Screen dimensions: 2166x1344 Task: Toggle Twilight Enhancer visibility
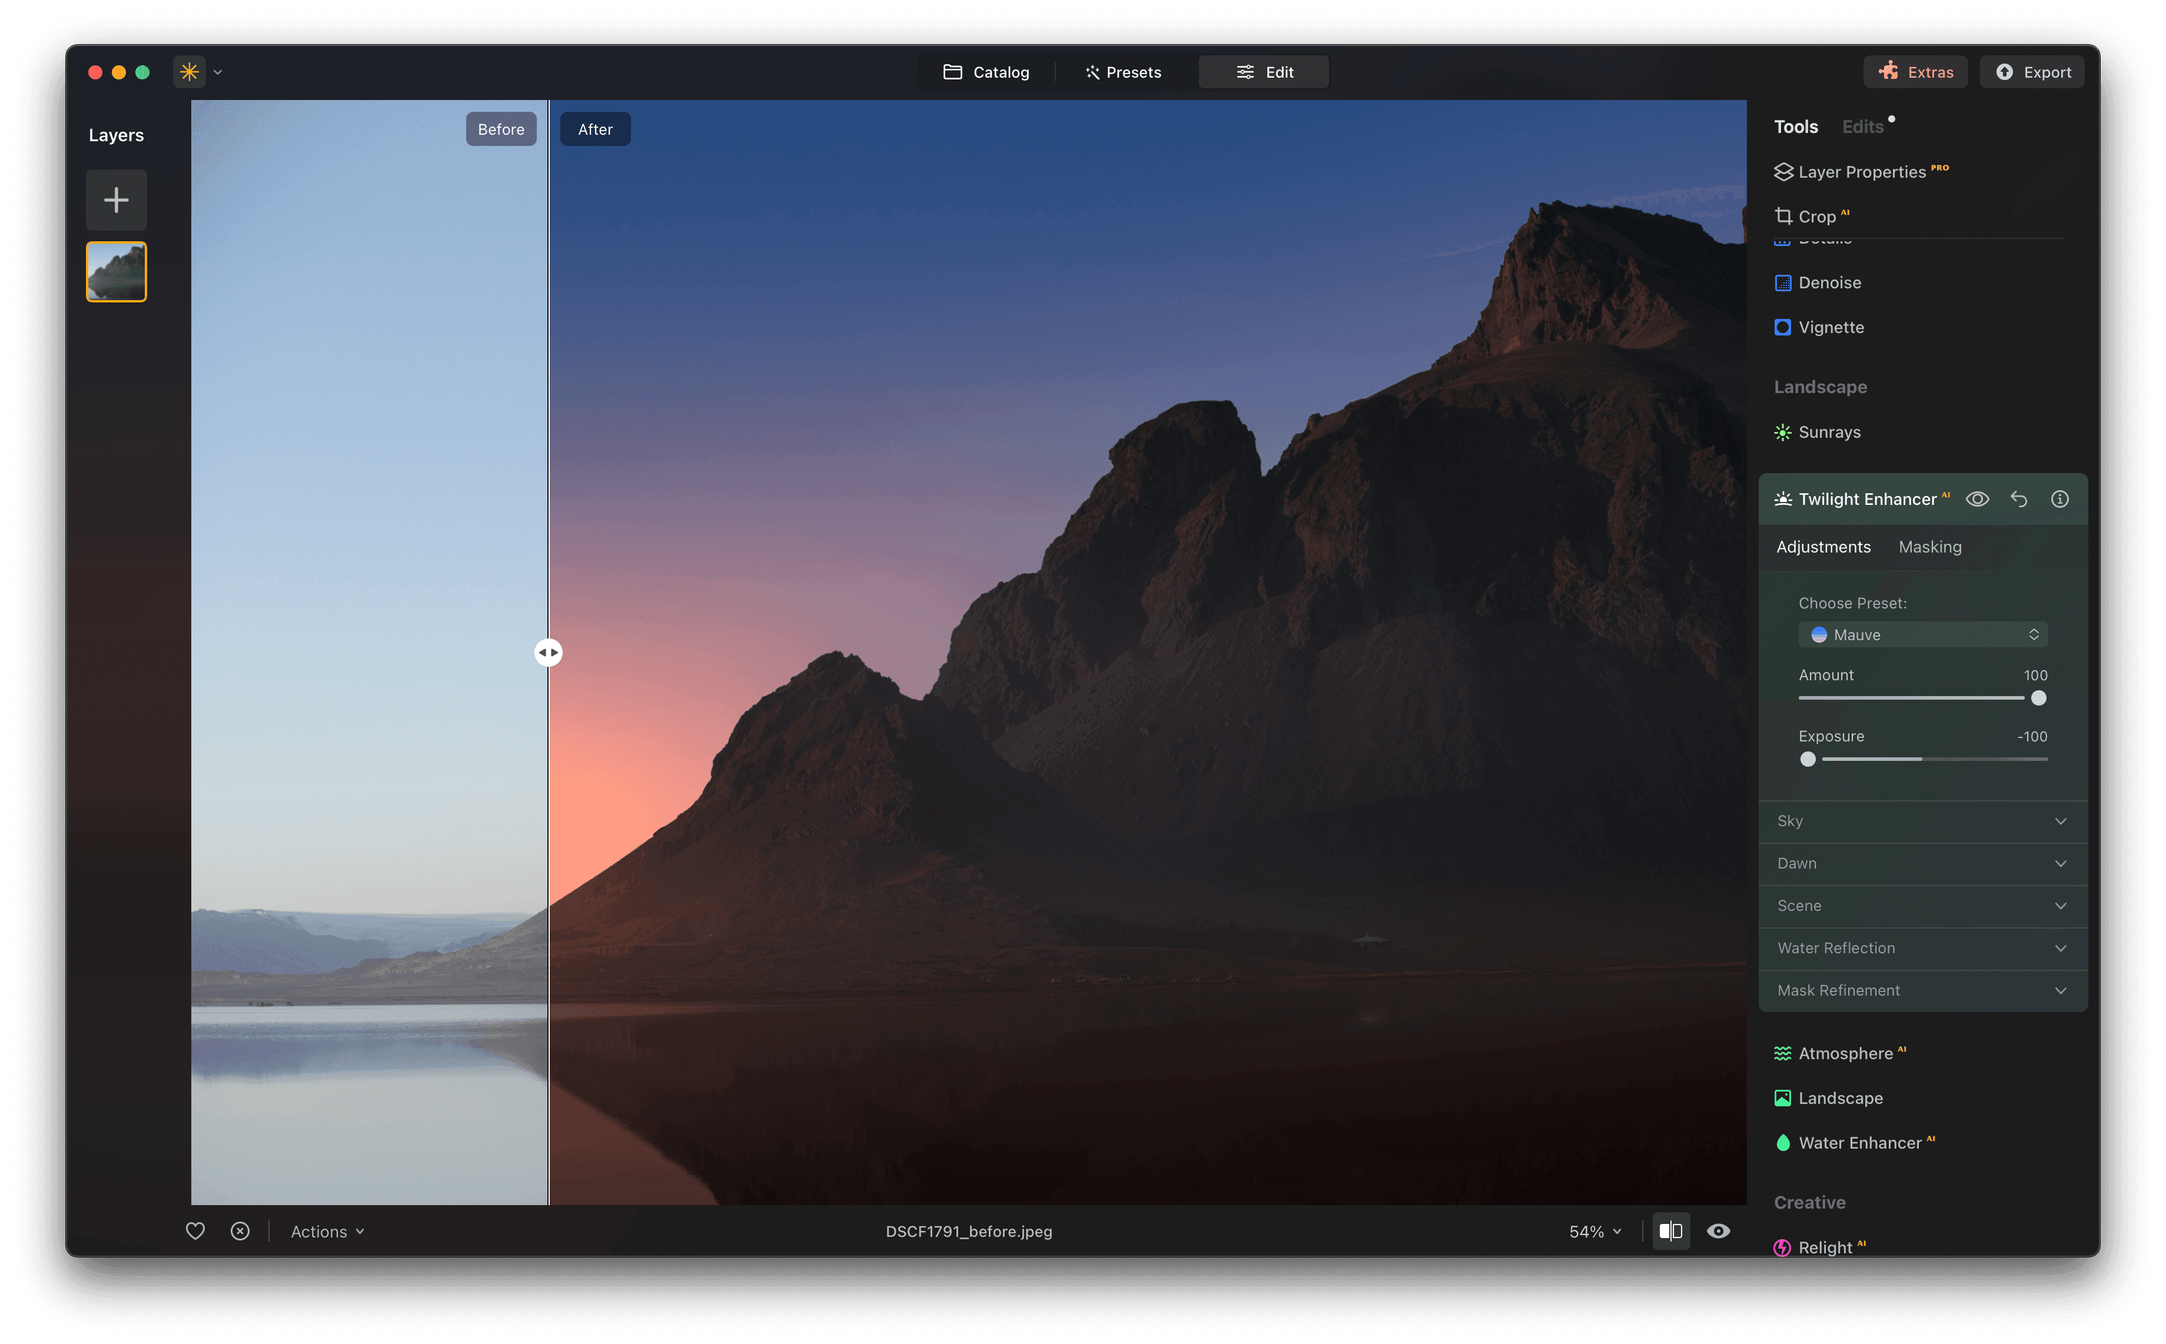pyautogui.click(x=1978, y=498)
